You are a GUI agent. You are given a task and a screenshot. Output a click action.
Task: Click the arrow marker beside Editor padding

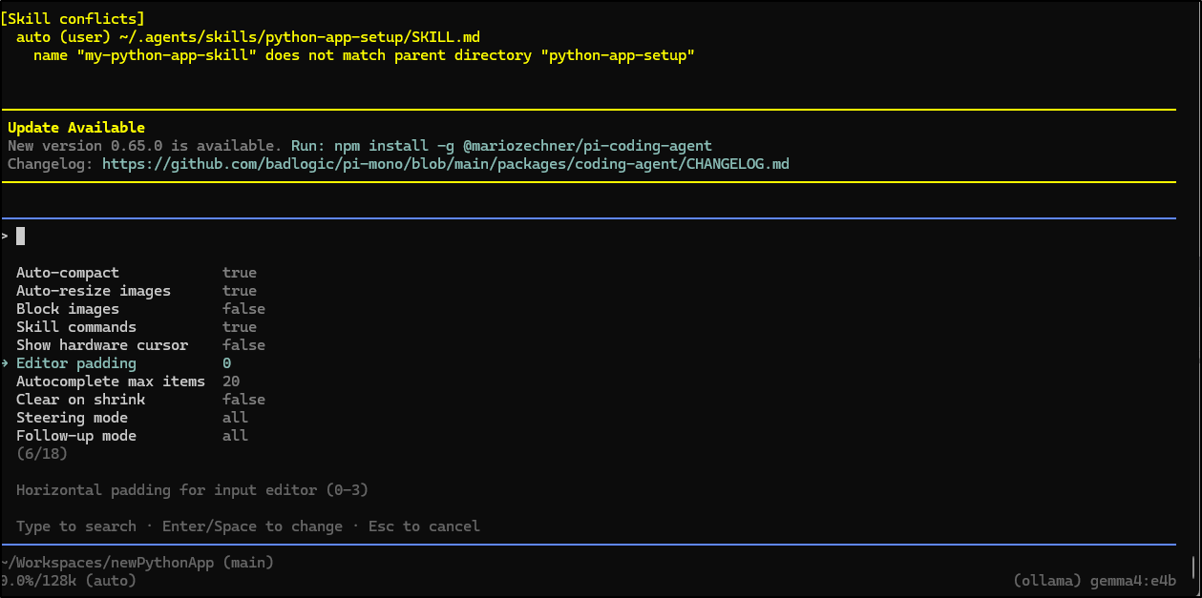[5, 363]
